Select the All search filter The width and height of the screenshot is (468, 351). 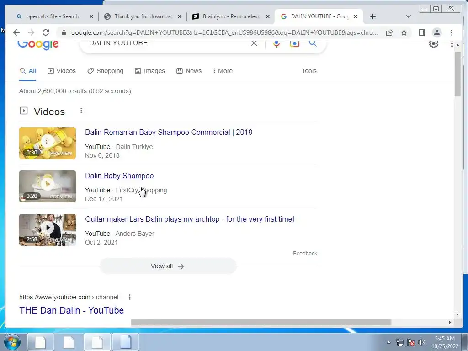(x=28, y=71)
